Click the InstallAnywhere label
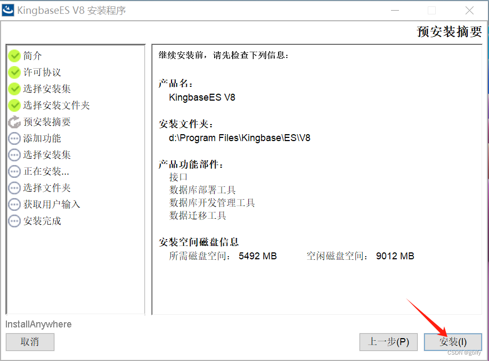Viewport: 489px width, 361px height. [x=38, y=324]
